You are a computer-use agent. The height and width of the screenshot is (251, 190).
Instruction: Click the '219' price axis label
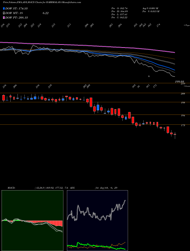click(x=183, y=84)
